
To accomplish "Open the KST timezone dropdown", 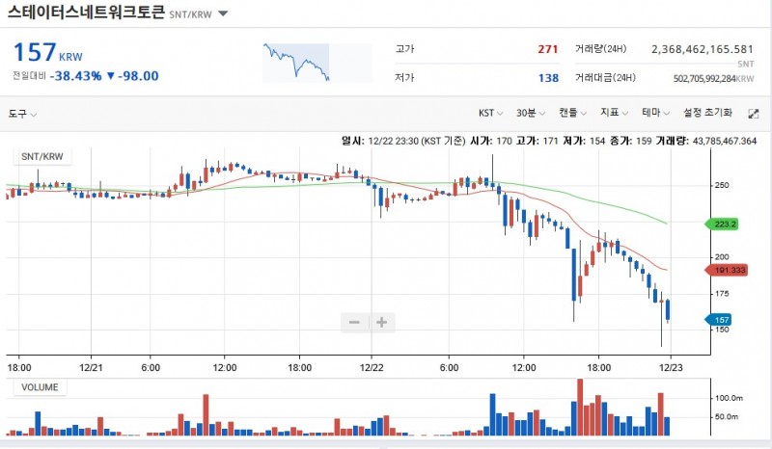I will [492, 113].
